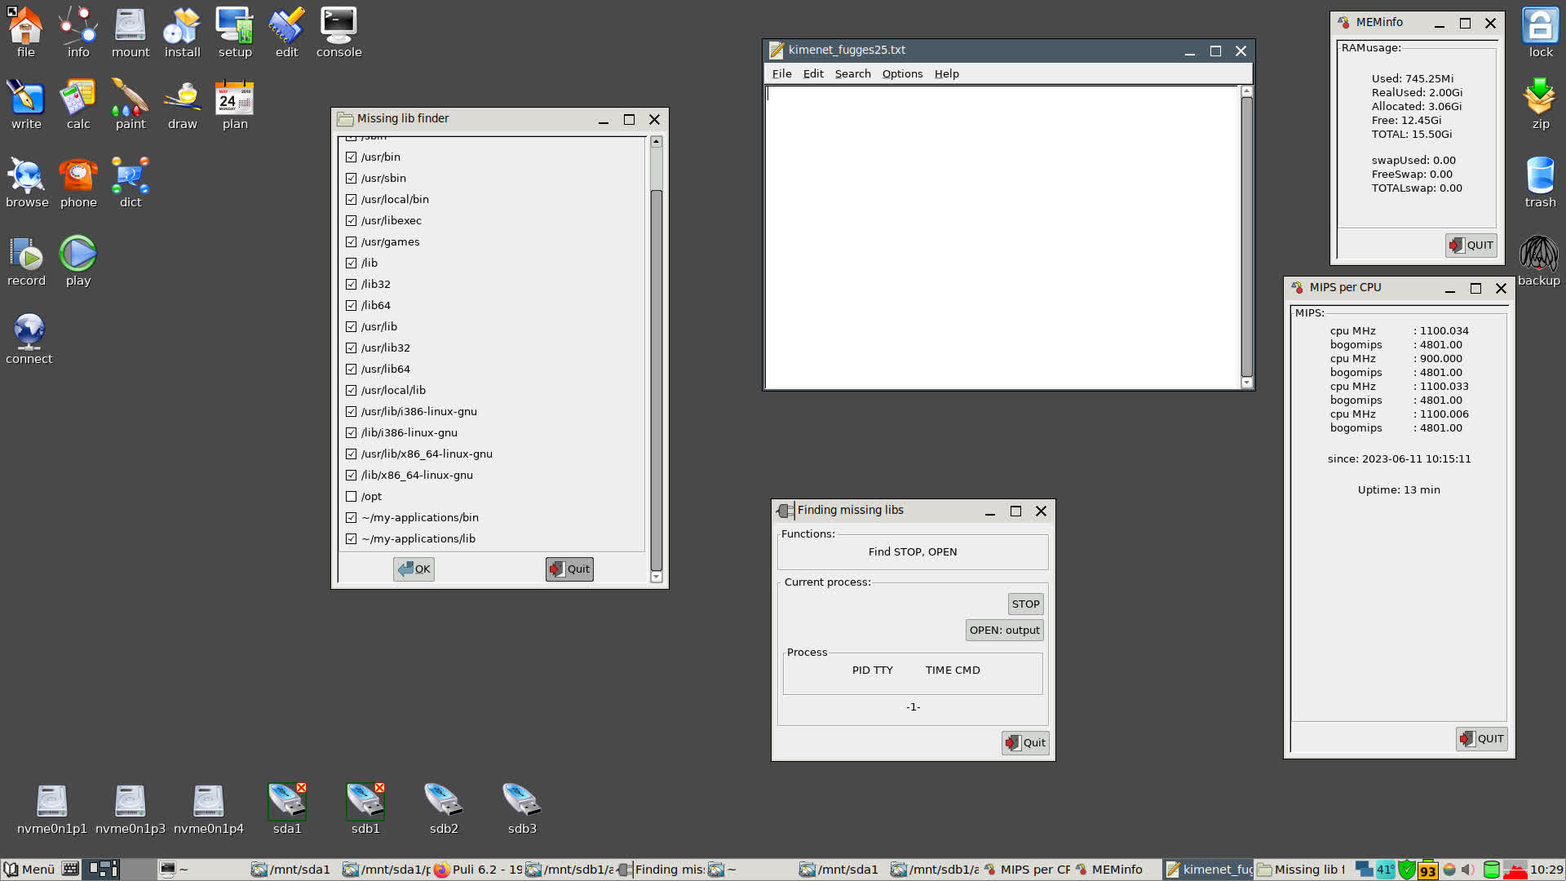Screen dimensions: 1566x881
Task: Click the text editor vertical scrollbar
Action: [x=1246, y=237]
